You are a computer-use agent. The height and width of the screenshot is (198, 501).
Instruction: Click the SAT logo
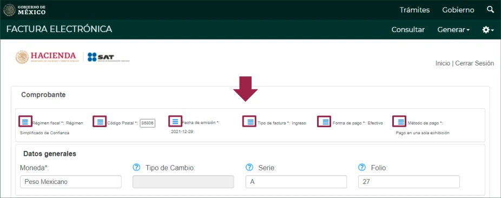point(109,57)
